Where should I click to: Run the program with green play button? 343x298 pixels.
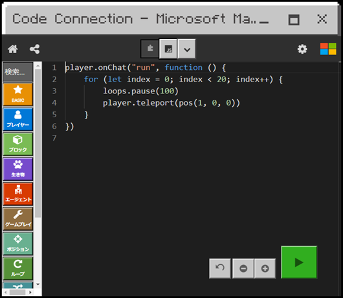pyautogui.click(x=299, y=262)
